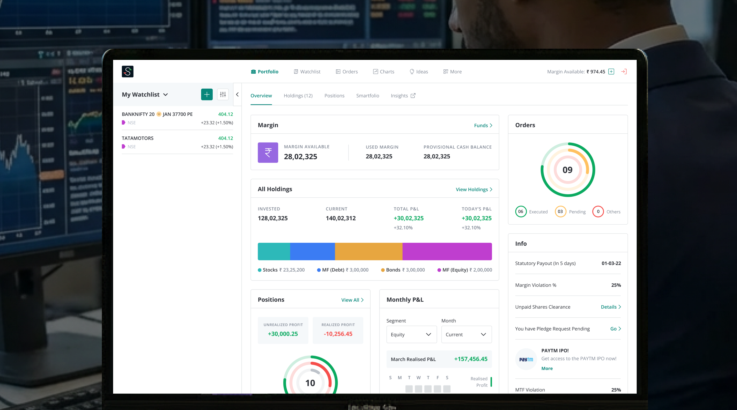Image resolution: width=737 pixels, height=410 pixels.
Task: Open the Charts menu item
Action: (383, 71)
